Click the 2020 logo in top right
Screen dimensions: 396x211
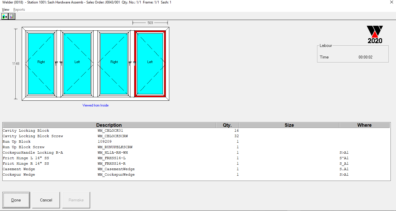[375, 34]
